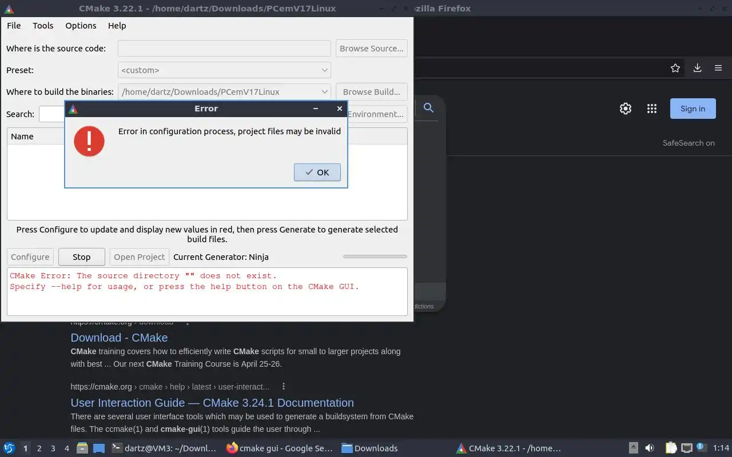Open the Firefox hamburger menu

[718, 68]
